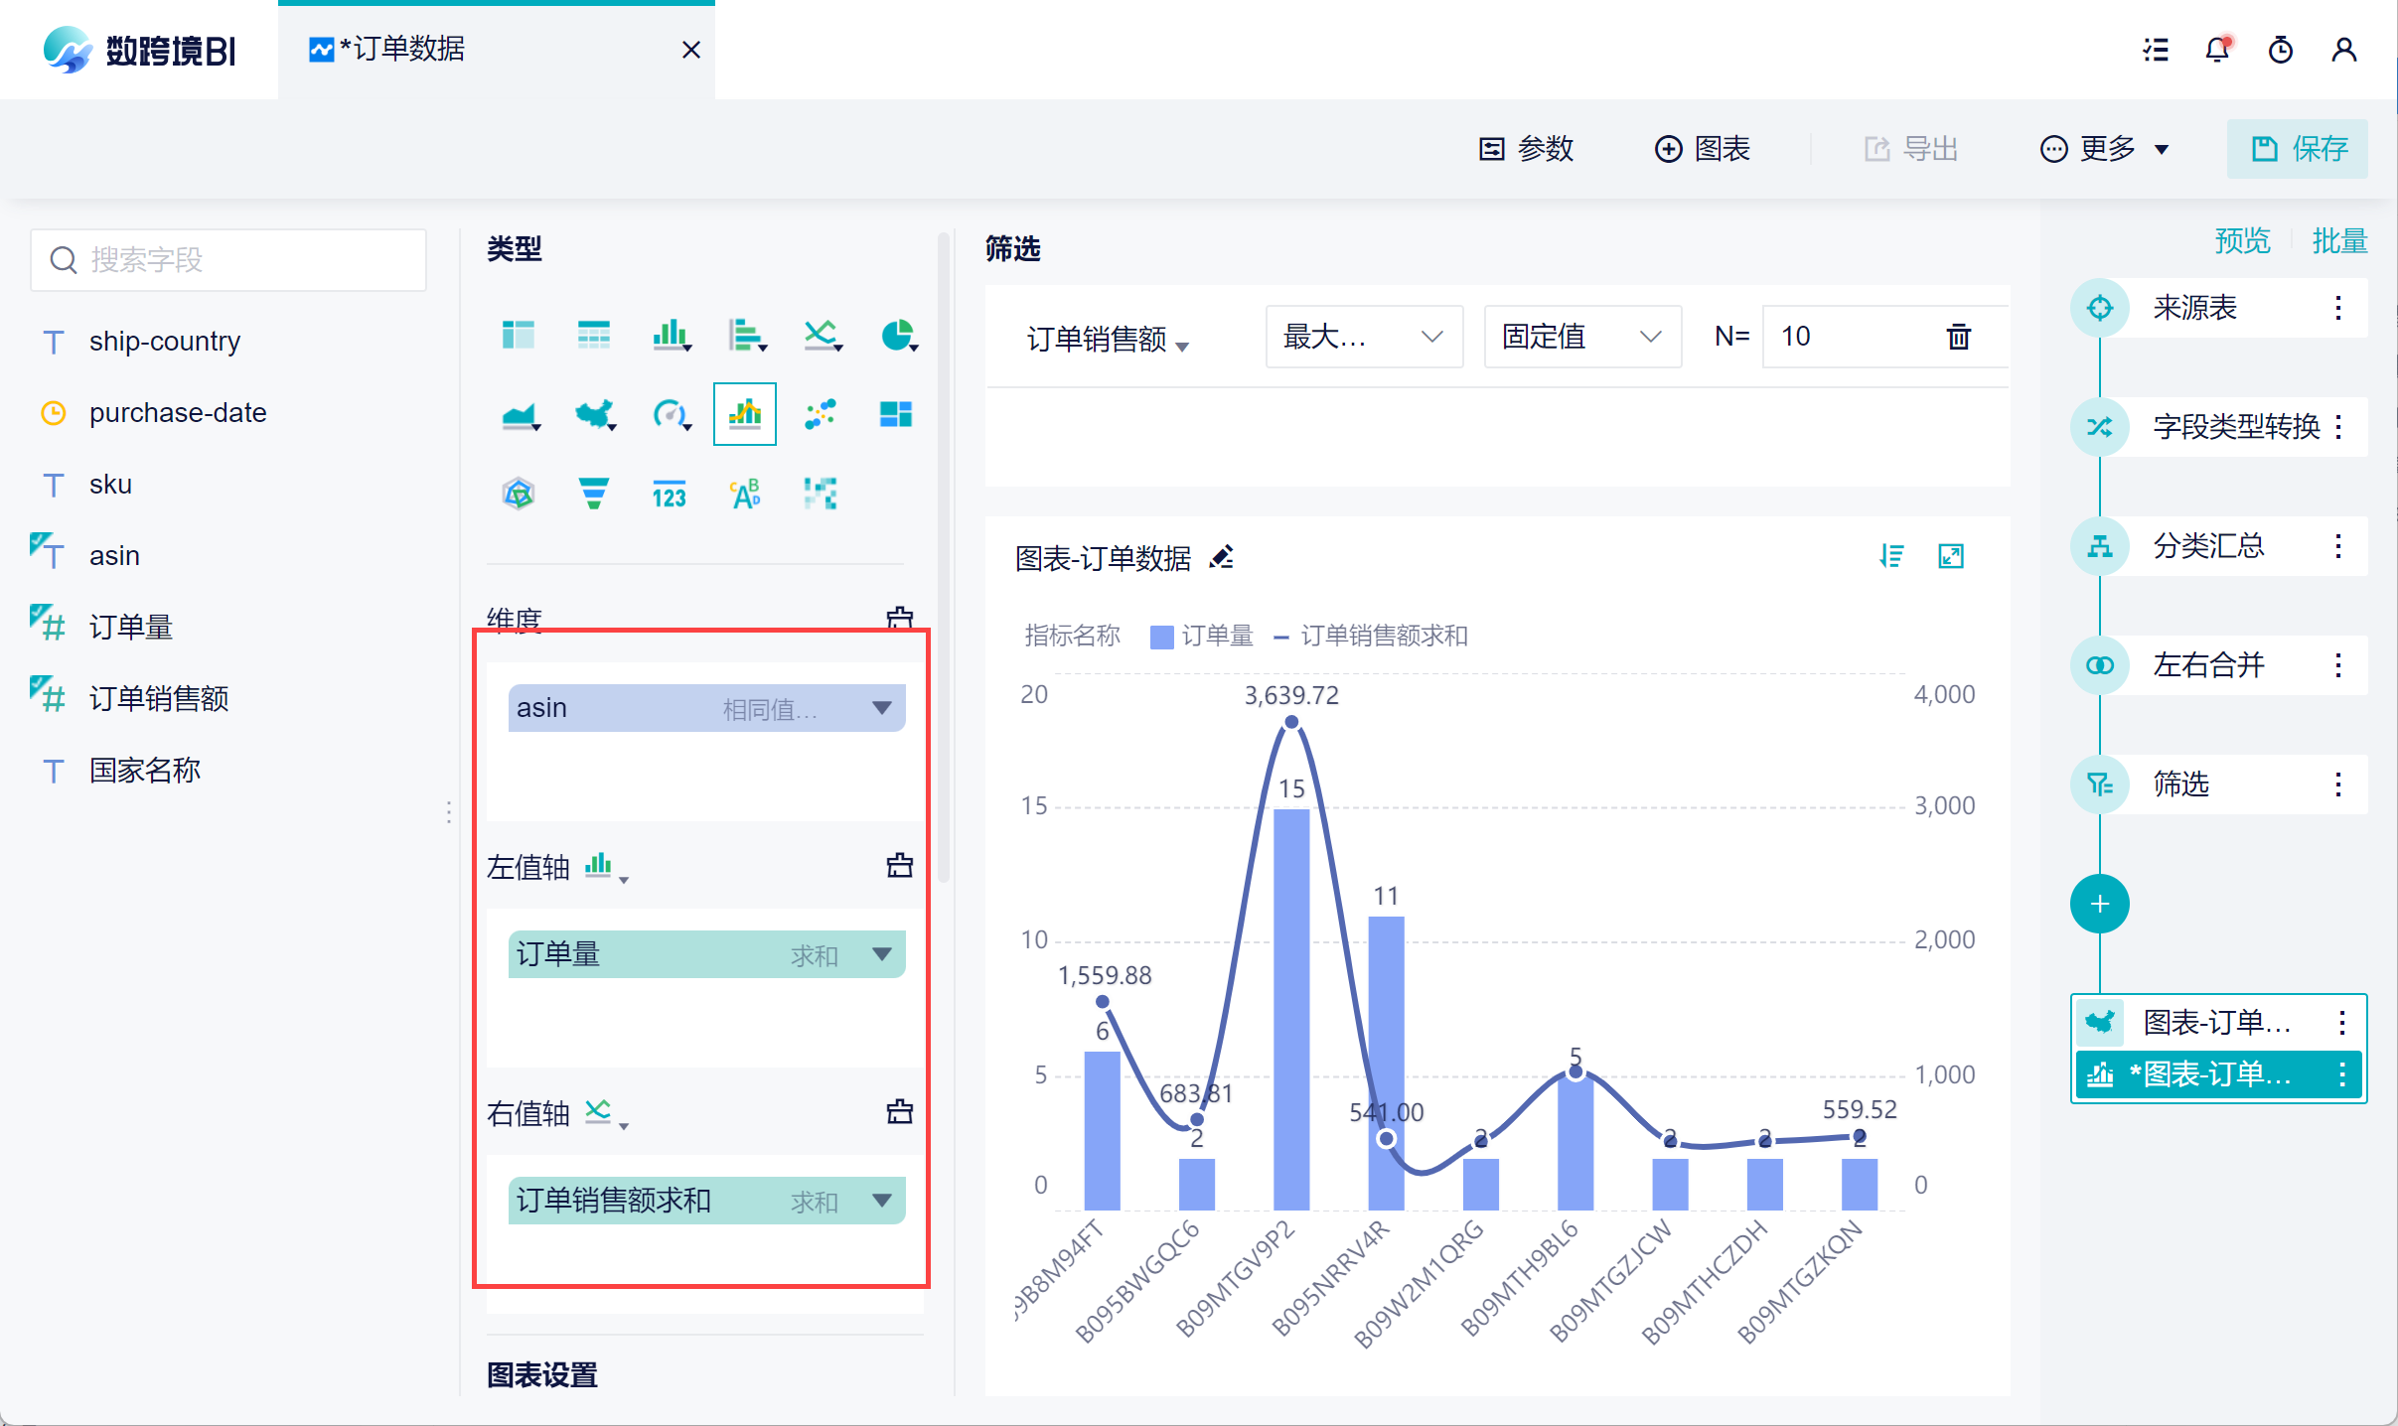2398x1426 pixels.
Task: Click the 预览 link
Action: tap(2242, 241)
